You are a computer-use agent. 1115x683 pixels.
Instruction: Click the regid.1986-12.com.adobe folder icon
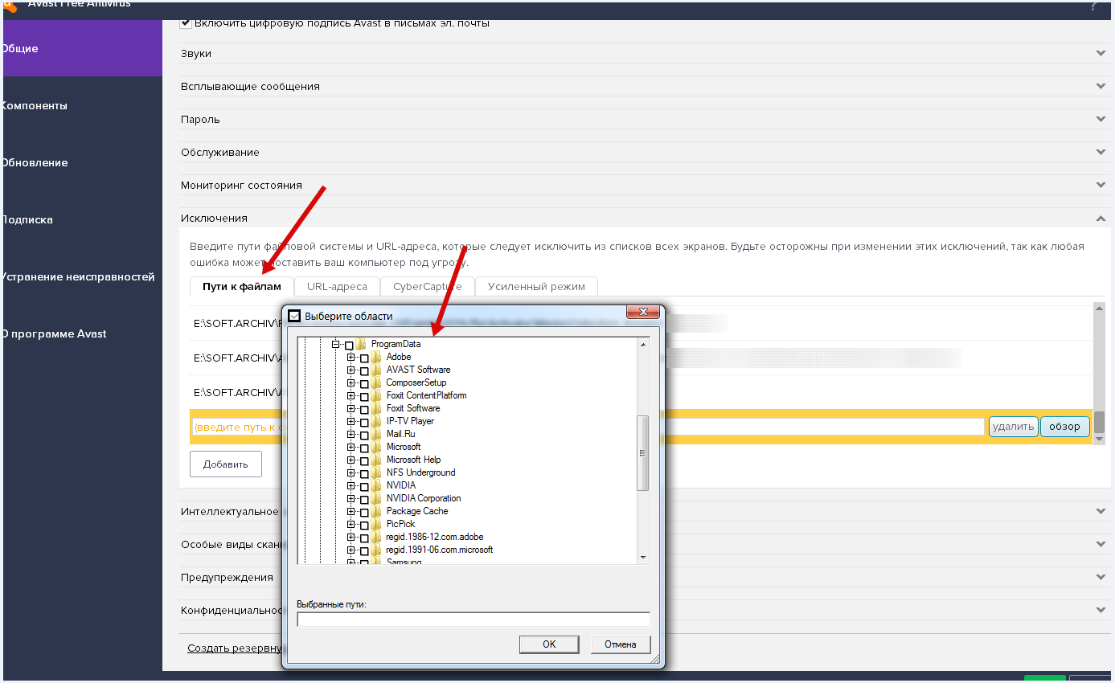376,537
